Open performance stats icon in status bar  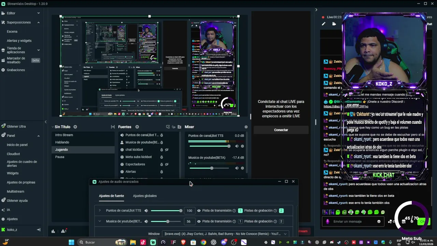pyautogui.click(x=53, y=231)
